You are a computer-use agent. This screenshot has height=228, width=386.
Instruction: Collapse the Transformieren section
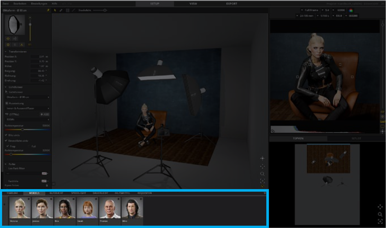pyautogui.click(x=6, y=52)
